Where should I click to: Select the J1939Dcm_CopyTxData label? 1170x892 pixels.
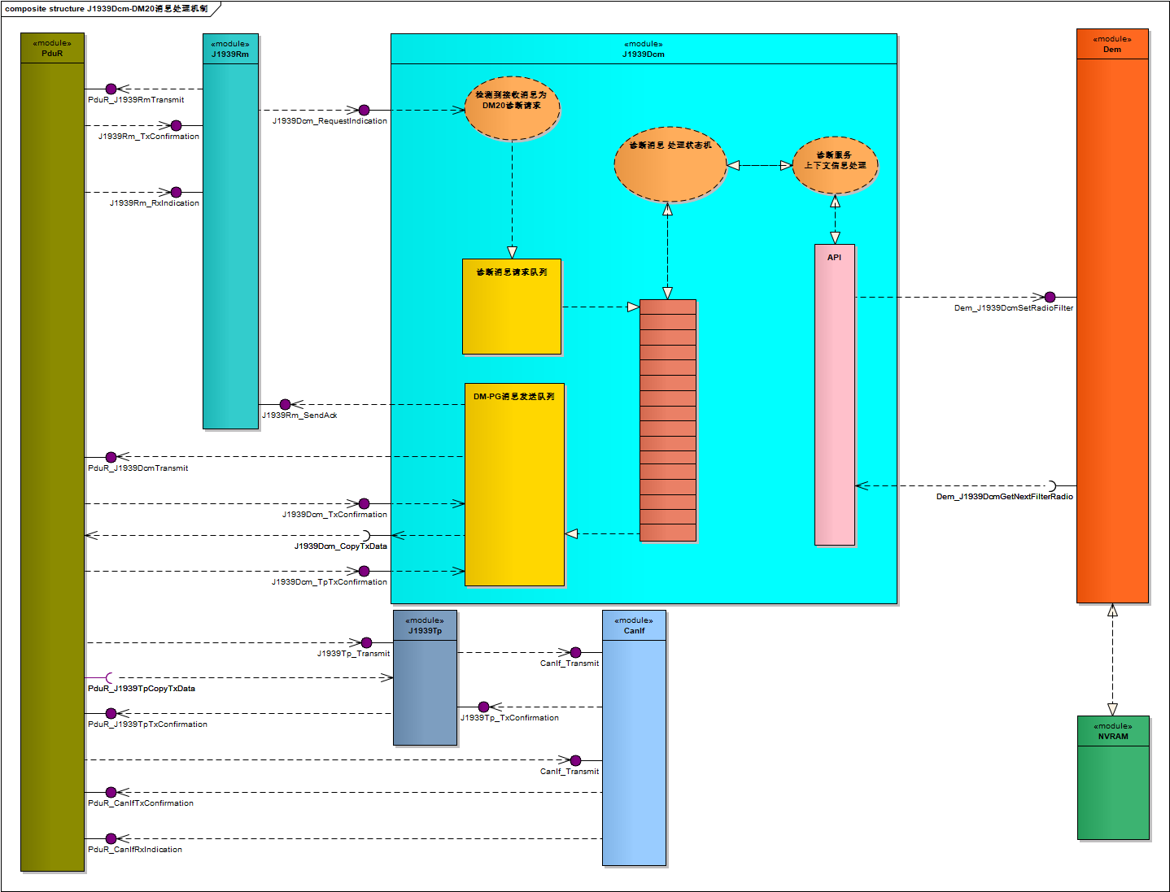pos(341,546)
